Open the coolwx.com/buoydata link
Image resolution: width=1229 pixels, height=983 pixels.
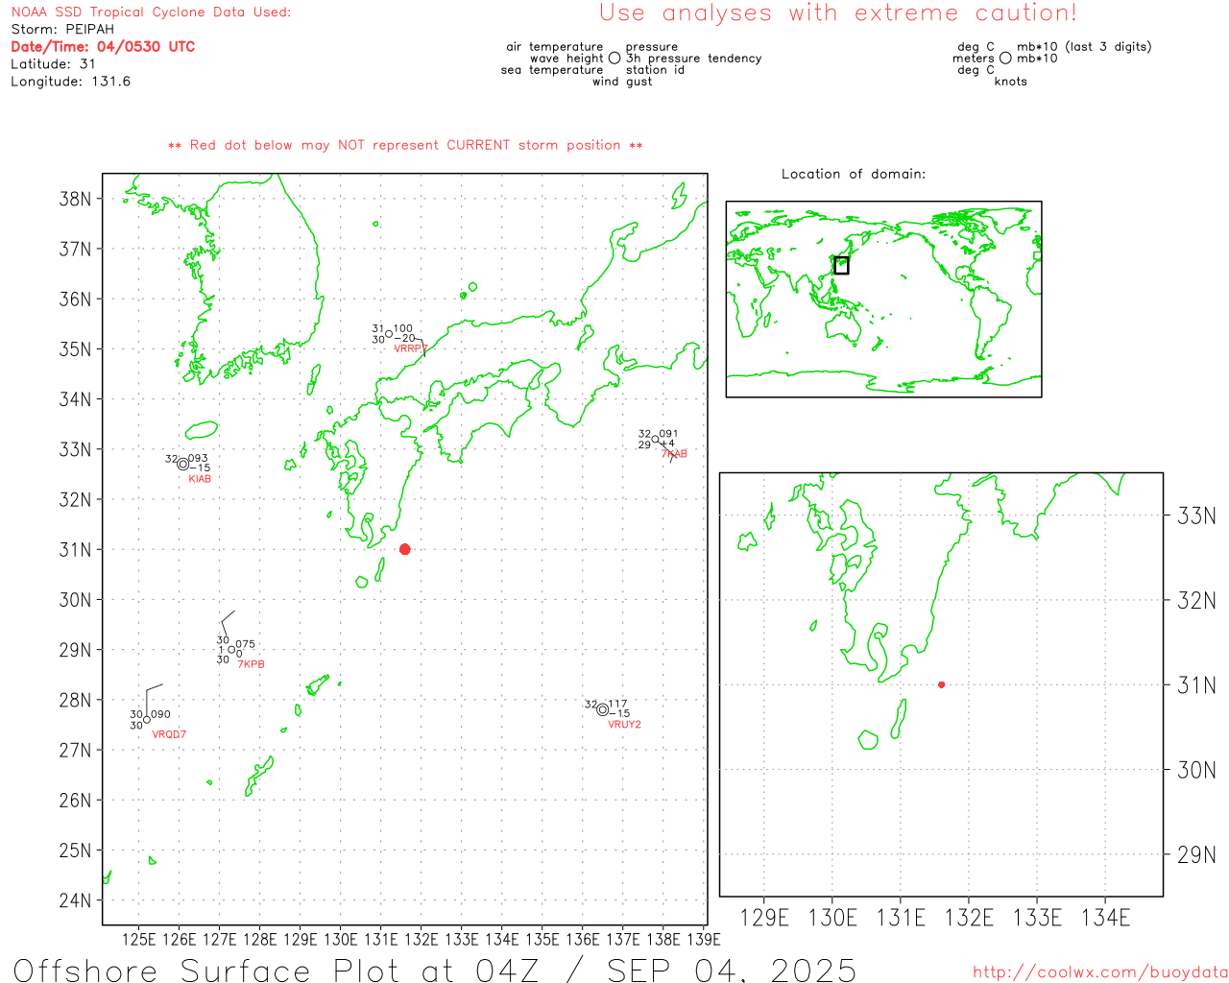click(x=1100, y=972)
